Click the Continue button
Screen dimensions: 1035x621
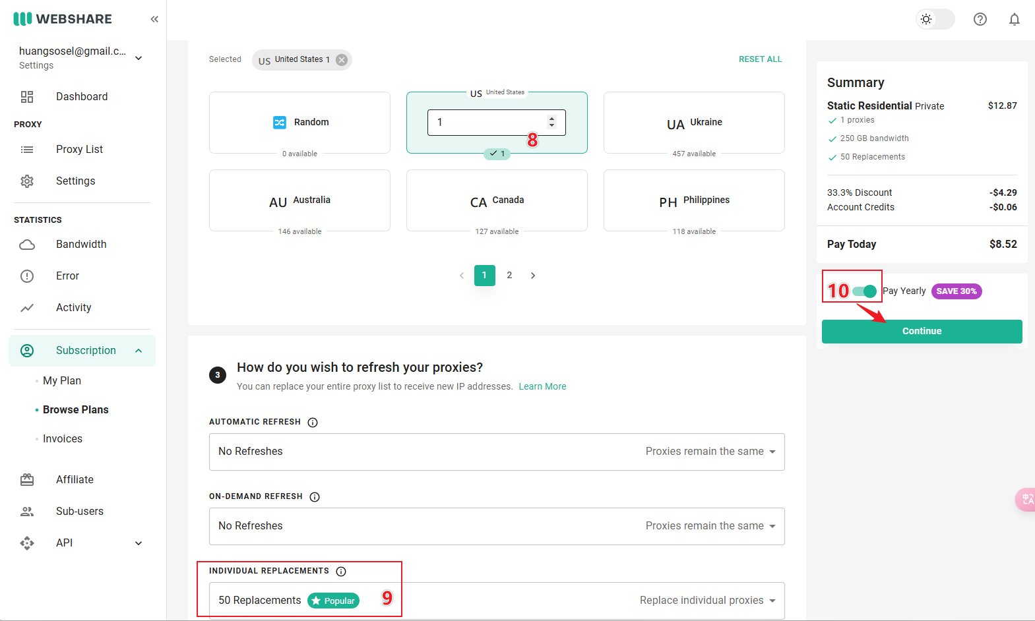[x=921, y=332]
